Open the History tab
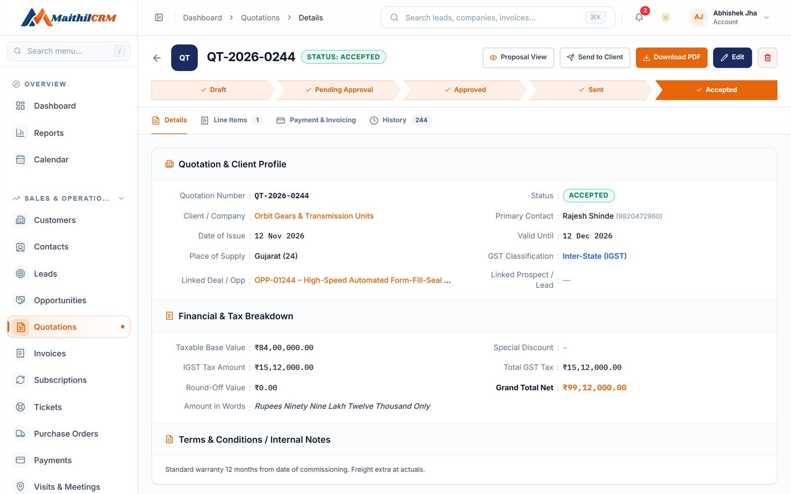The width and height of the screenshot is (791, 494). (400, 120)
